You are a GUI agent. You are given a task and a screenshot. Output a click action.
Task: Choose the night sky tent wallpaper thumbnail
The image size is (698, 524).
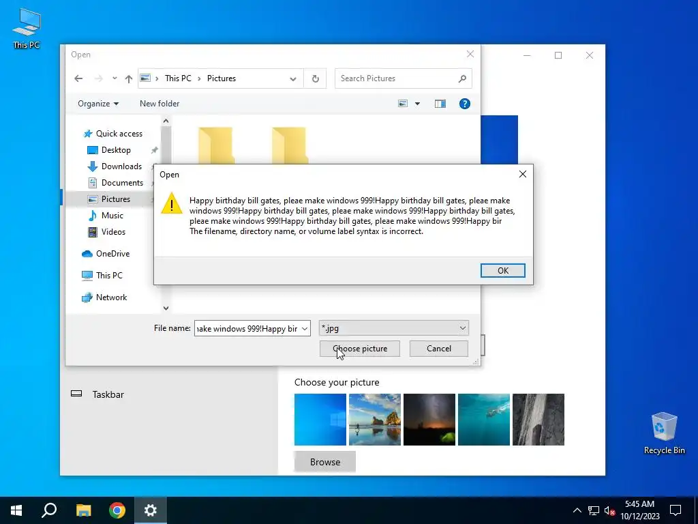pos(429,420)
